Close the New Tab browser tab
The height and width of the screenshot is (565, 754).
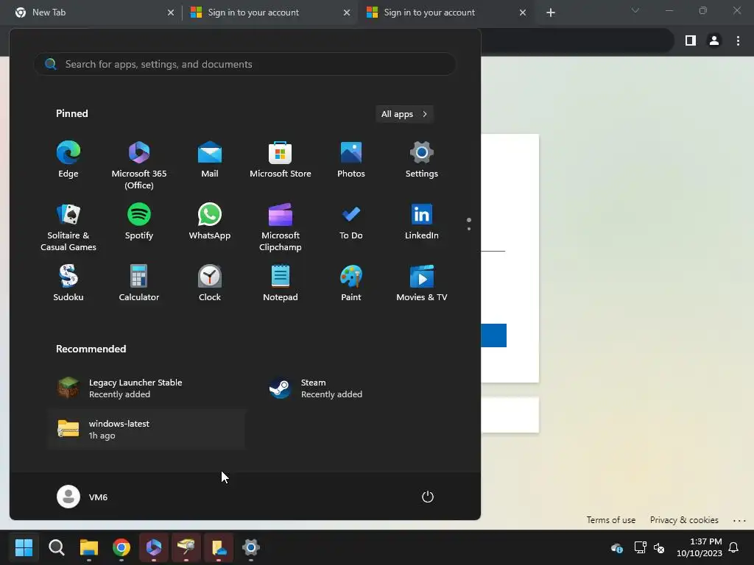pyautogui.click(x=171, y=13)
